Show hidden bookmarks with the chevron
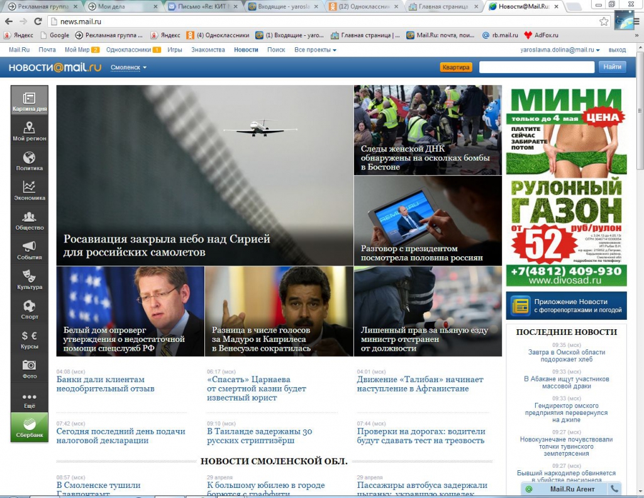The width and height of the screenshot is (644, 498). coord(636,35)
